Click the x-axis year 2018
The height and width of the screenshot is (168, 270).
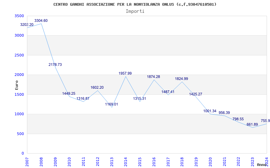tap(182, 162)
